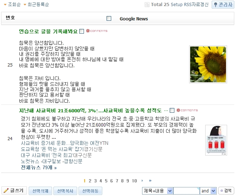Screen dimensions: 235x196
Task: Click the next-page single arrow icon
Action: coord(142,181)
